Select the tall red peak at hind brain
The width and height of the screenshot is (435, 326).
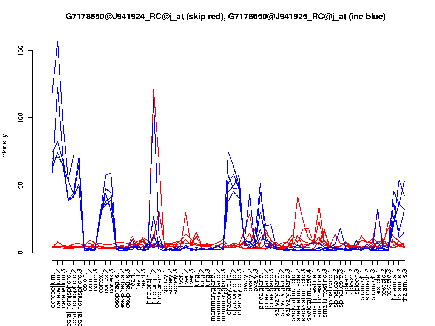point(154,89)
